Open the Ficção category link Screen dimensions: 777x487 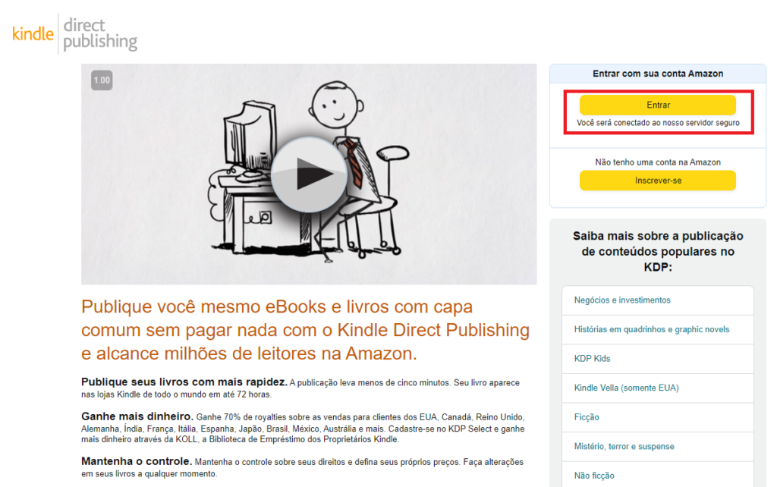click(587, 417)
